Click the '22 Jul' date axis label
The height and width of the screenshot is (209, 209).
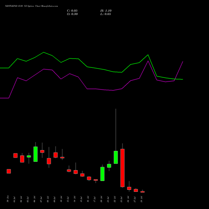click(x=115, y=199)
